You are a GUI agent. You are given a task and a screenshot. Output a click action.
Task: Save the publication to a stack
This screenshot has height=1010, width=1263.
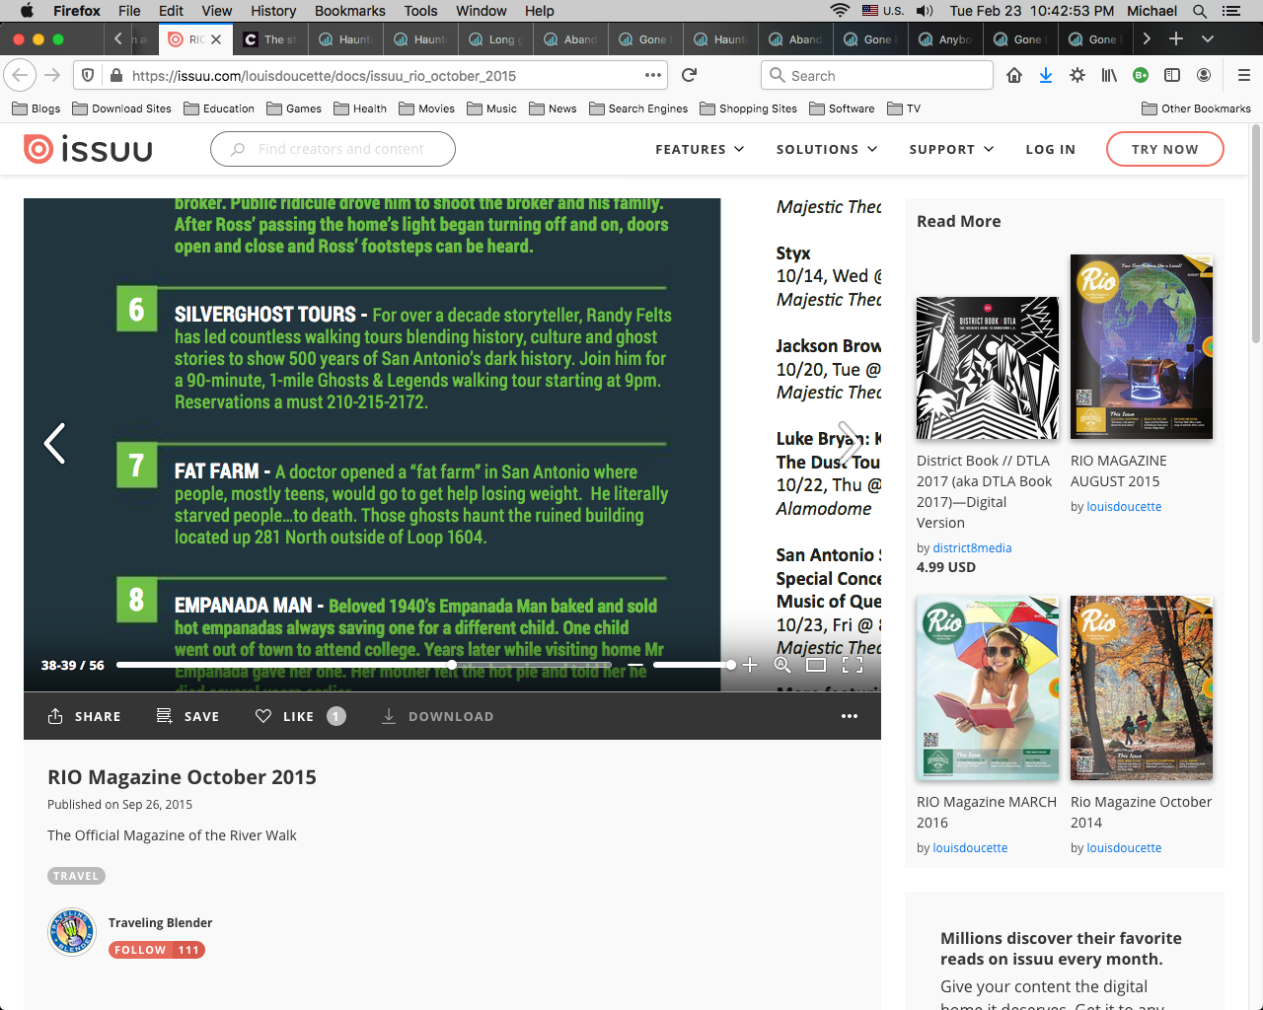(x=187, y=716)
